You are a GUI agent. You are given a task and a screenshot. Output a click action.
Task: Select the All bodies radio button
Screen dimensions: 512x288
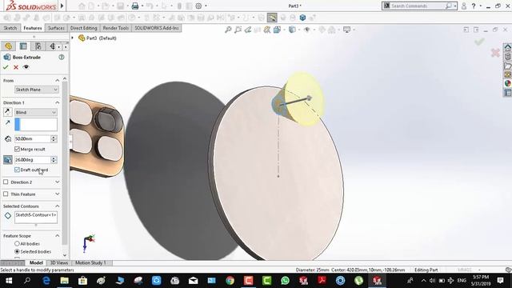(17, 243)
